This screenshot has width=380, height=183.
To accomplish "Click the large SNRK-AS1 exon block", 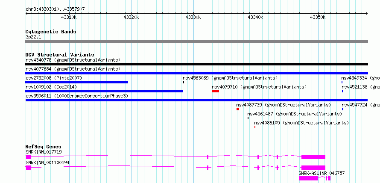I will click(308, 178).
